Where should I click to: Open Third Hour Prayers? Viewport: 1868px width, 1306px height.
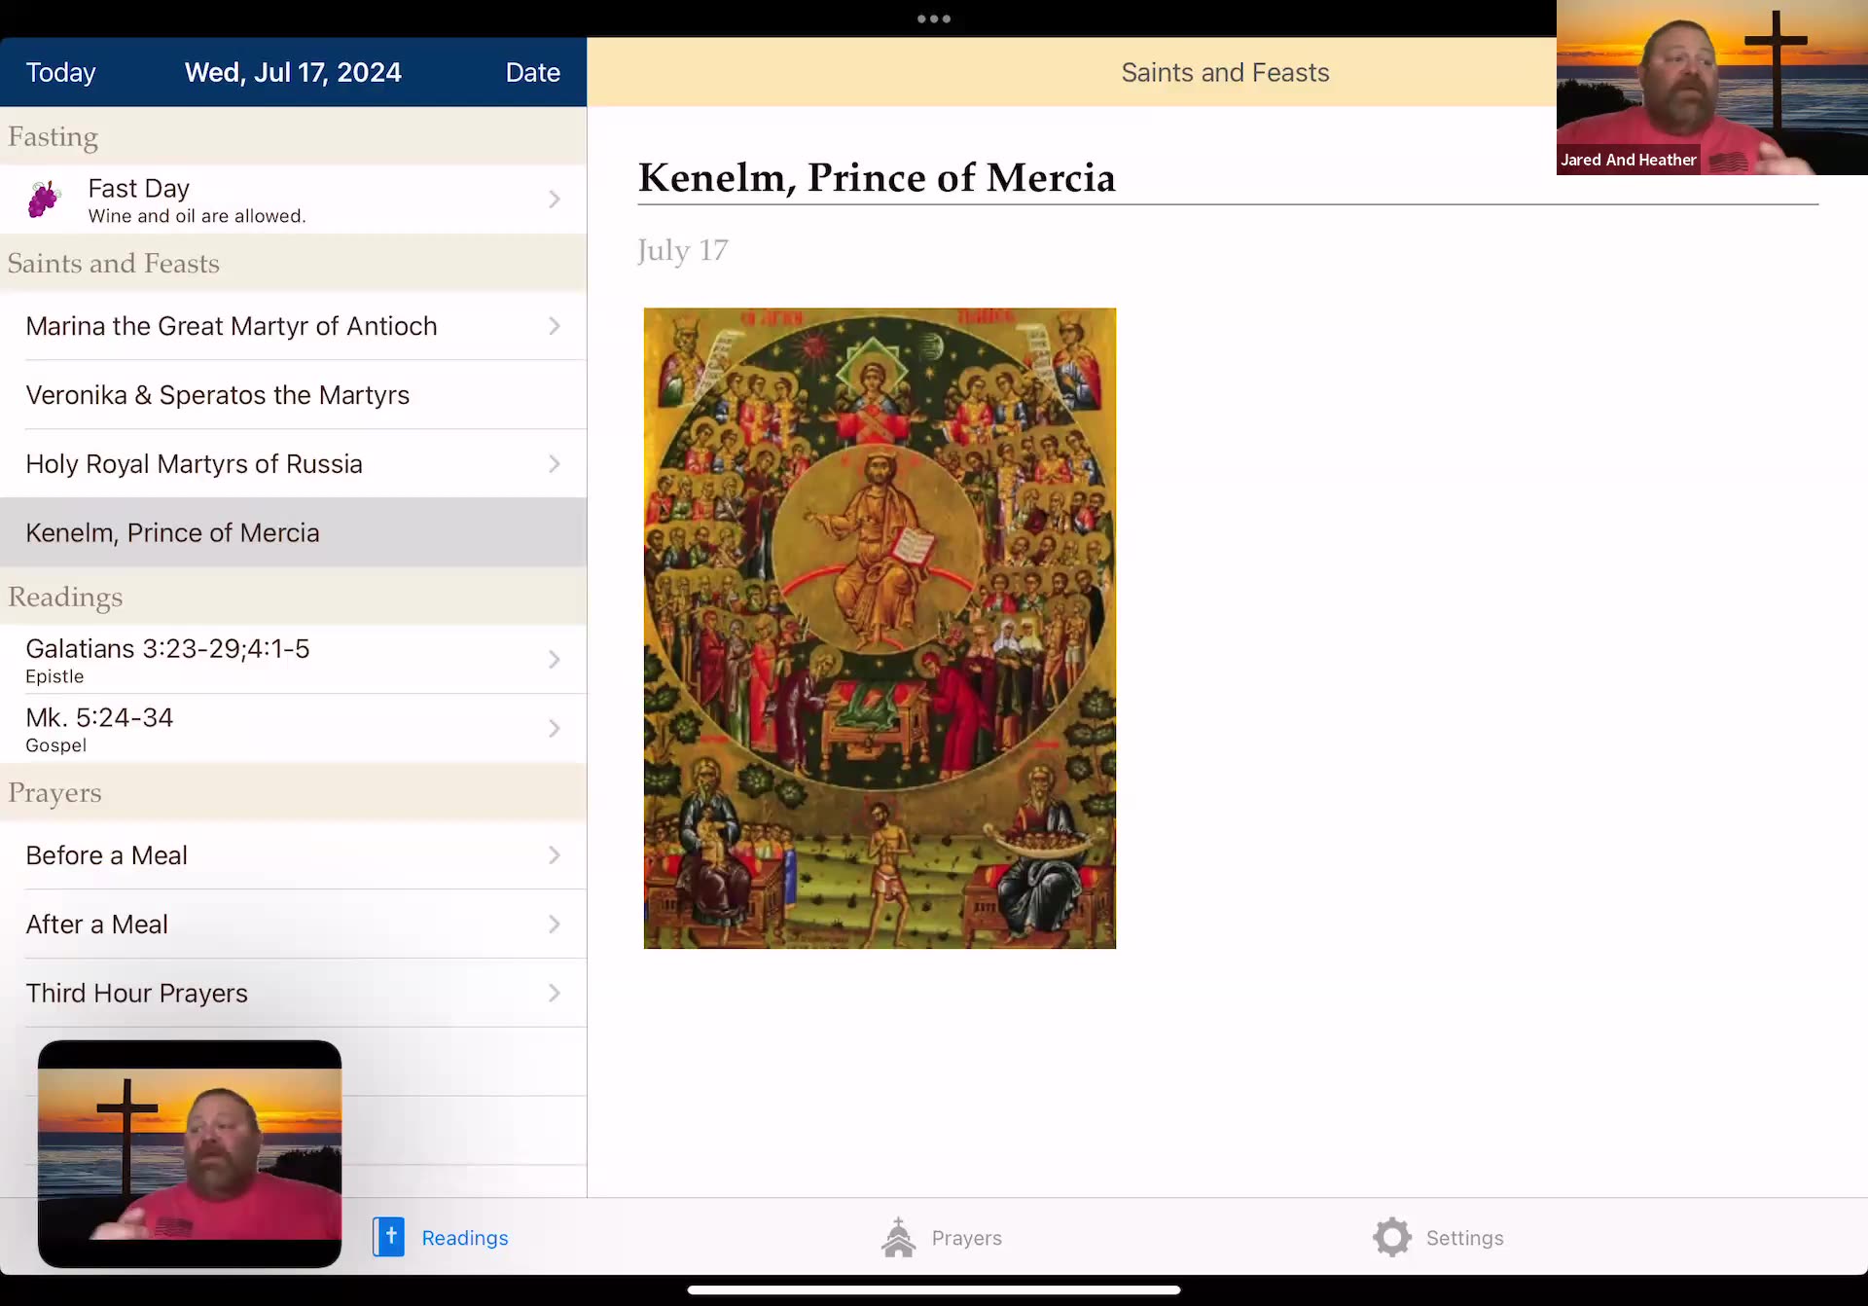pyautogui.click(x=293, y=993)
